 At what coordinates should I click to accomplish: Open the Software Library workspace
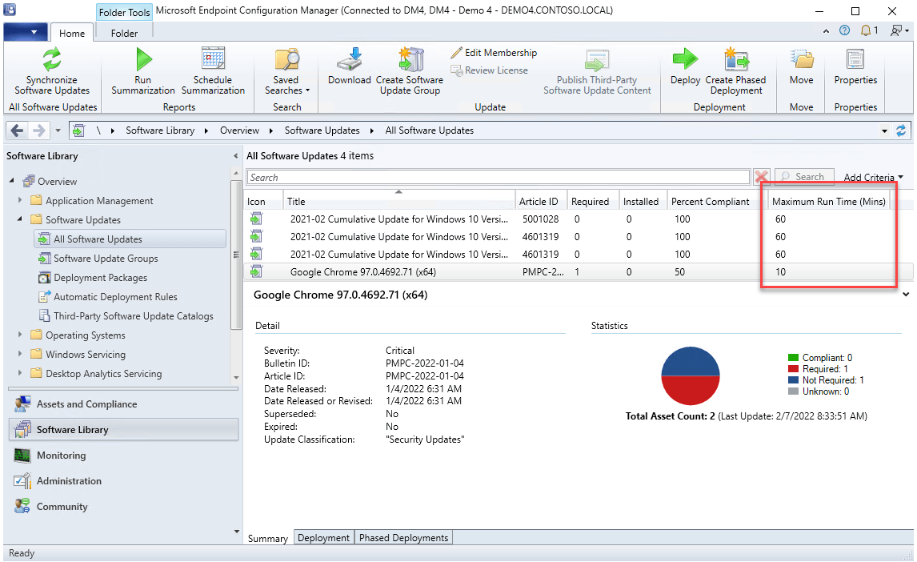(x=123, y=429)
